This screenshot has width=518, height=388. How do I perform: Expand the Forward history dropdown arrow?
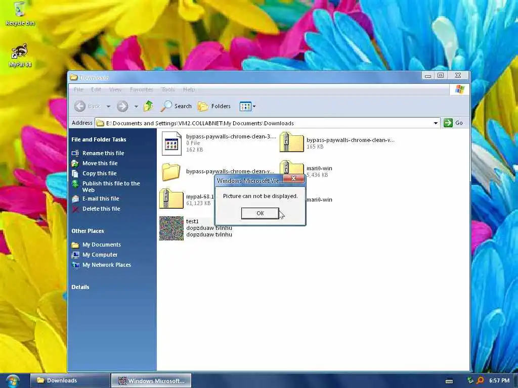pyautogui.click(x=136, y=107)
